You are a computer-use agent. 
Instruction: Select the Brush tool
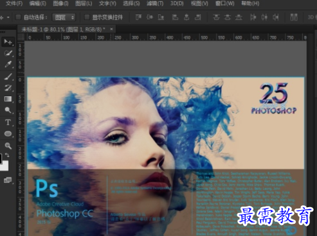(8, 76)
